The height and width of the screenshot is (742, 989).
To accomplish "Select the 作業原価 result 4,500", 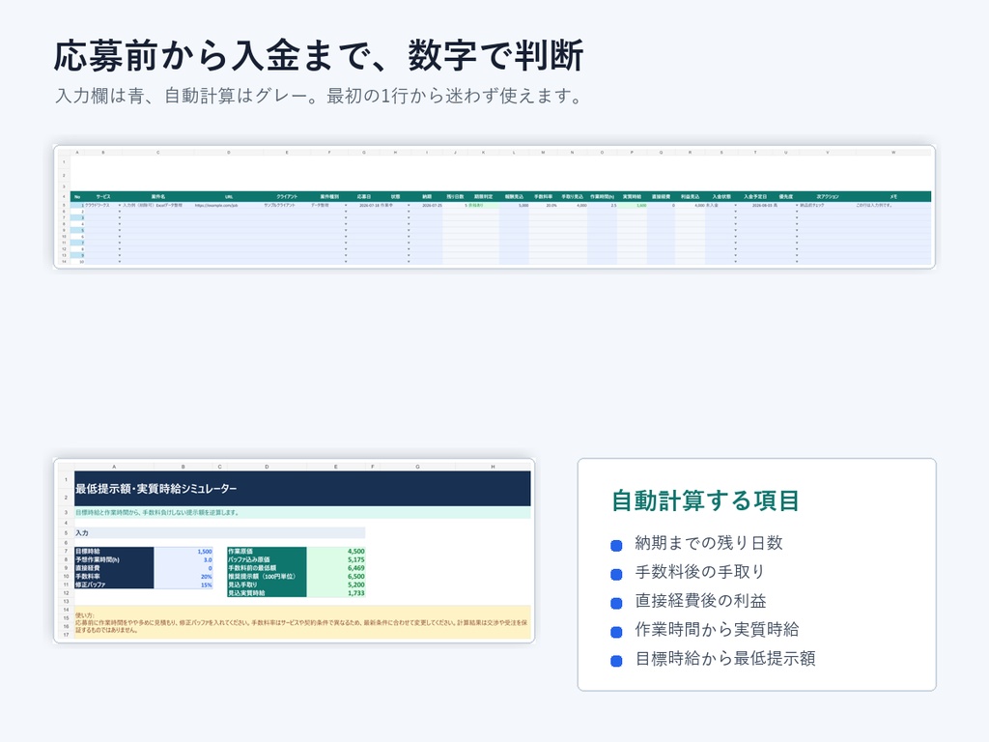I will (x=336, y=552).
